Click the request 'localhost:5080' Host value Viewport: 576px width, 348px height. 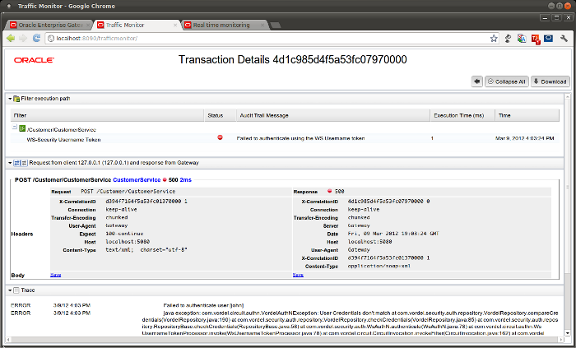tap(128, 242)
